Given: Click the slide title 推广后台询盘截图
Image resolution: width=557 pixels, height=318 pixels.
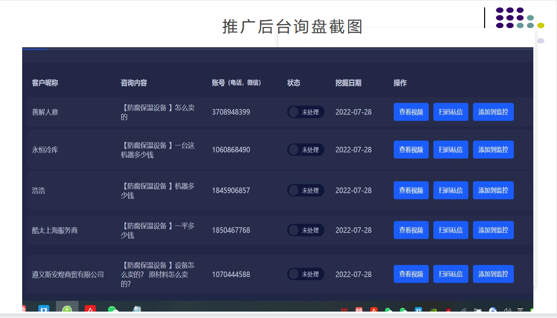Looking at the screenshot, I should (x=293, y=27).
